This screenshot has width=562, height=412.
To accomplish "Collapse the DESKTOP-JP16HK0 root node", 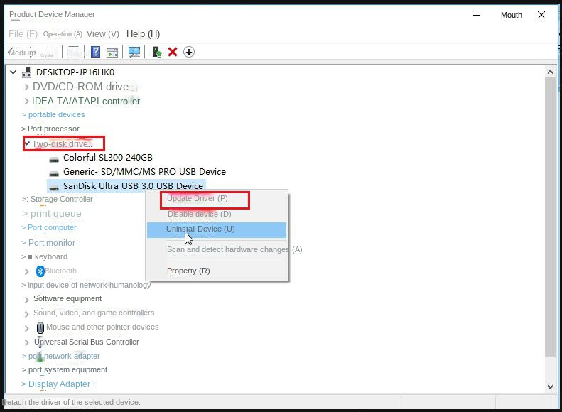I will point(13,72).
